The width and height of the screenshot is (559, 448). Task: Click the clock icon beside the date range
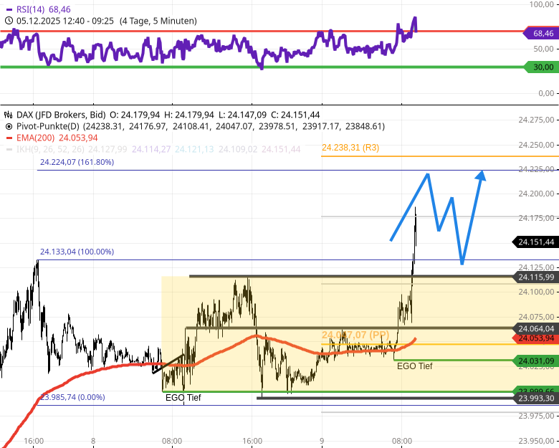tap(8, 21)
